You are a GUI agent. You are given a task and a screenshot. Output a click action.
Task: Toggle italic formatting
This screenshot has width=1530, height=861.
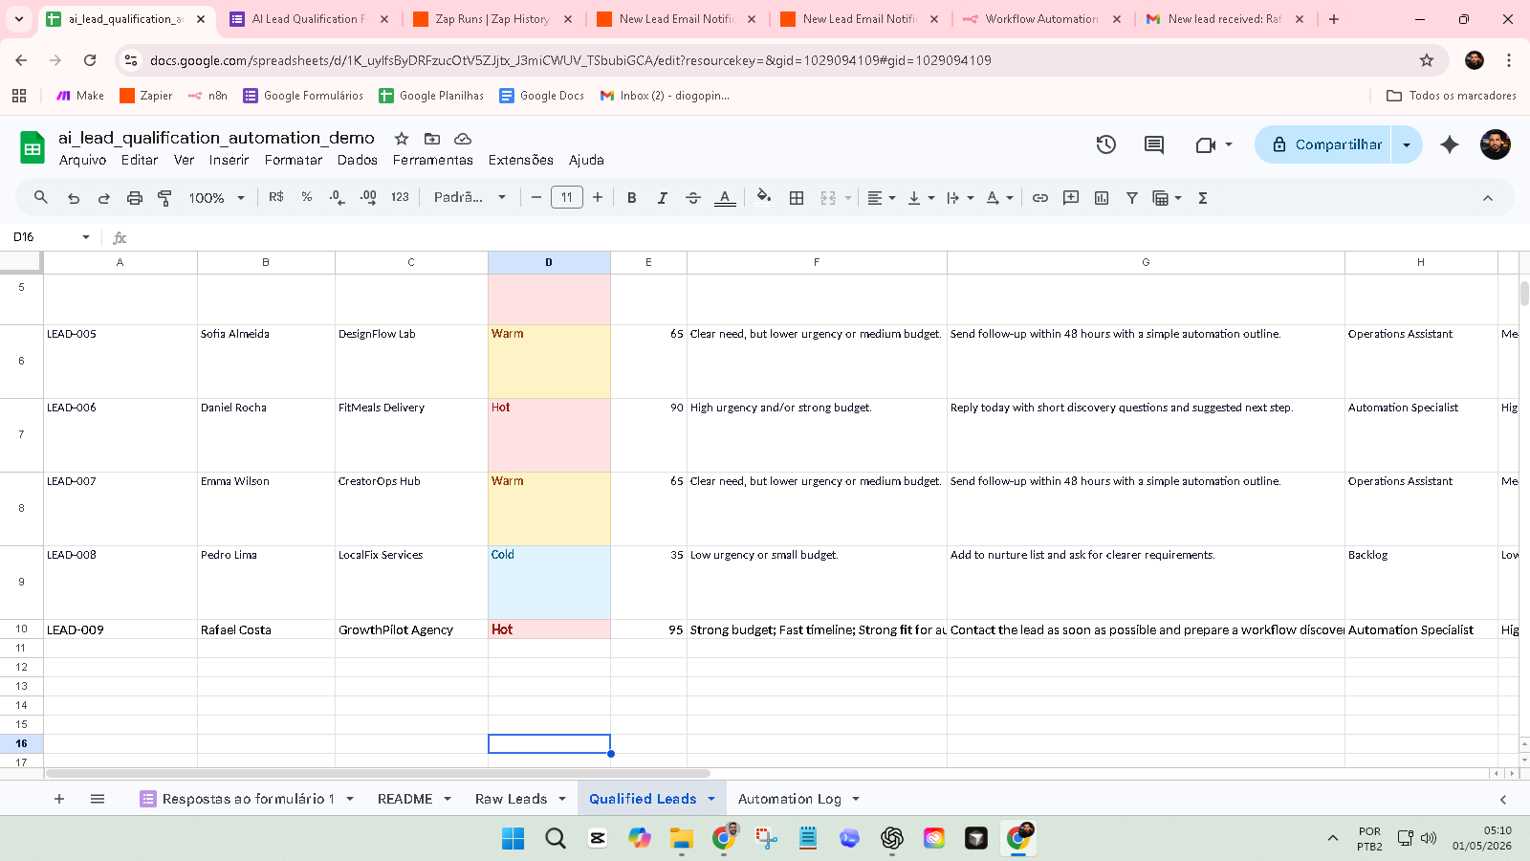pyautogui.click(x=662, y=198)
